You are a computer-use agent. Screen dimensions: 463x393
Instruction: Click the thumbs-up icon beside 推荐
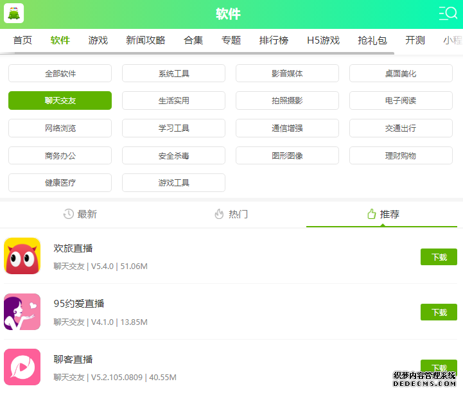tap(371, 214)
